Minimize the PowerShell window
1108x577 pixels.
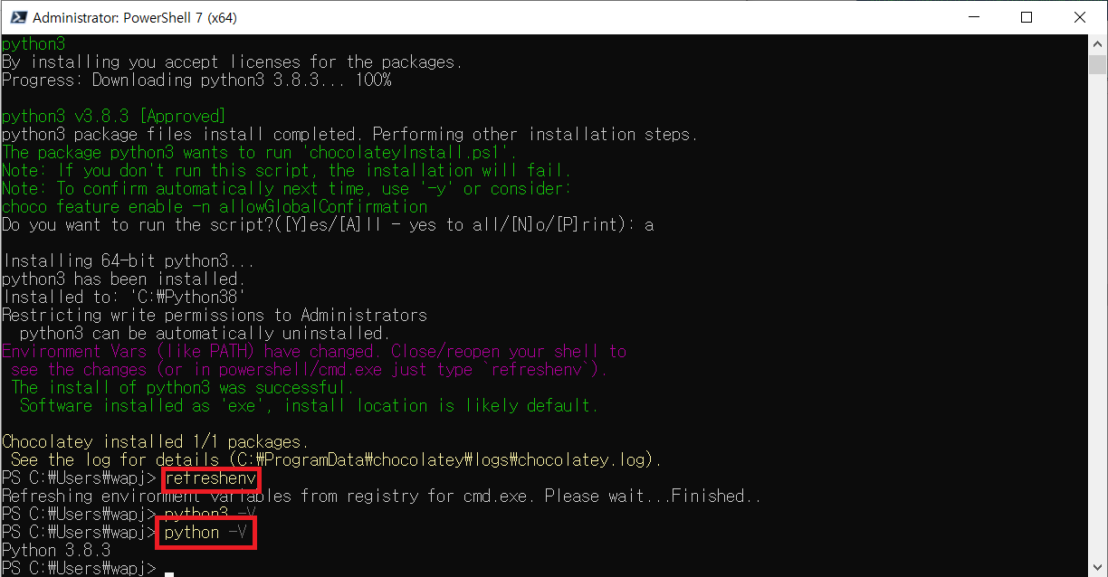click(973, 17)
